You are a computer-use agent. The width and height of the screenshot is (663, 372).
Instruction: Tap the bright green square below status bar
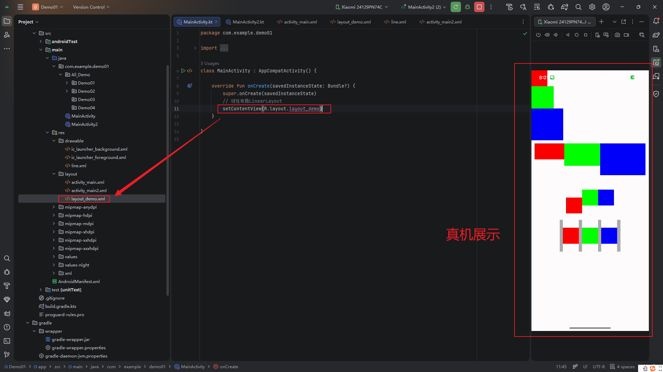[x=542, y=98]
